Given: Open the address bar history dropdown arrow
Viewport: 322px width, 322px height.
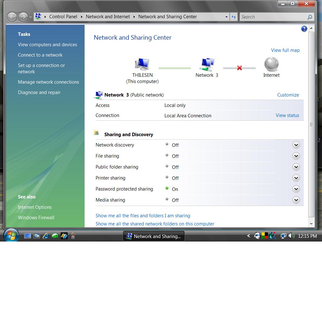Looking at the screenshot, I should [x=226, y=17].
